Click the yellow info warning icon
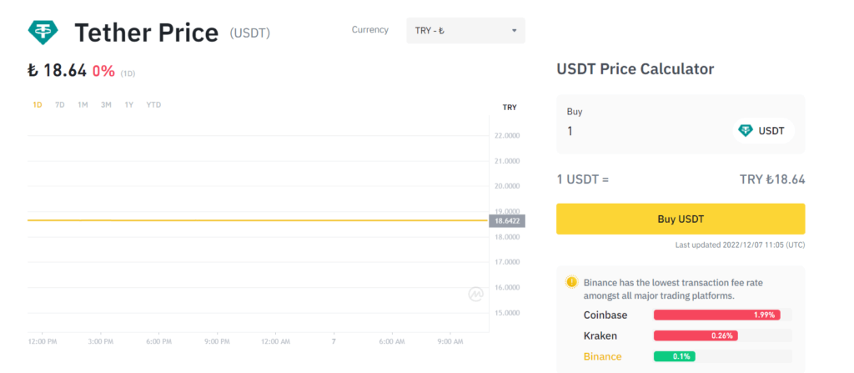This screenshot has width=854, height=373. point(571,282)
